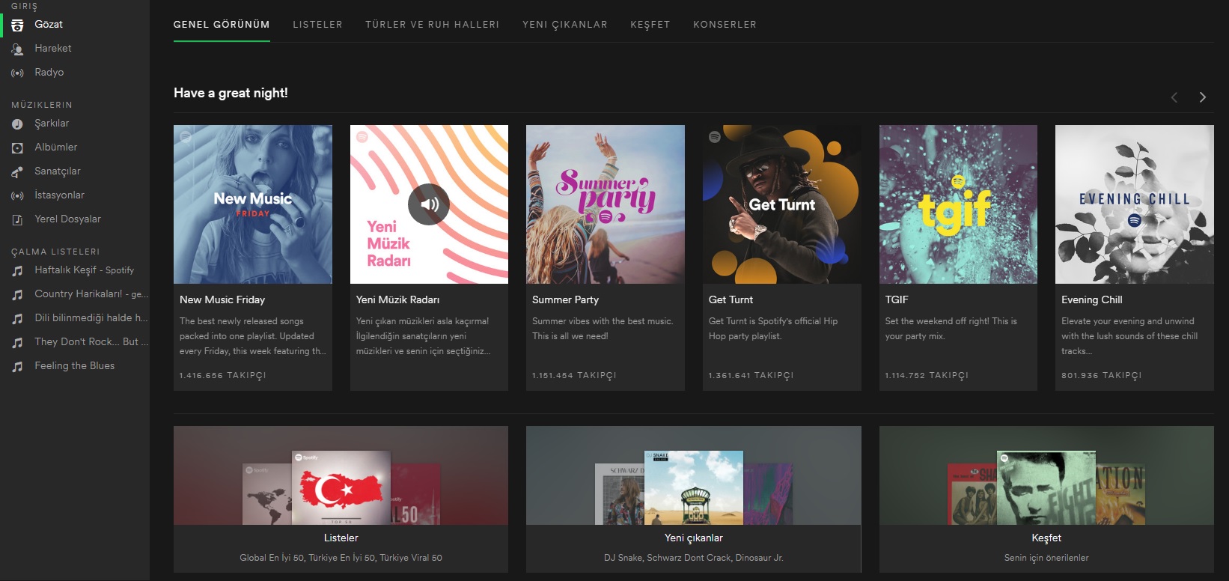Click the TGIF title link
The width and height of the screenshot is (1229, 581).
pyautogui.click(x=897, y=299)
